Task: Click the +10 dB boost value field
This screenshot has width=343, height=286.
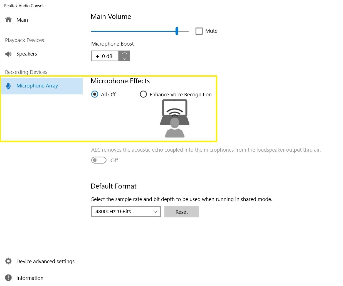Action: (x=105, y=56)
